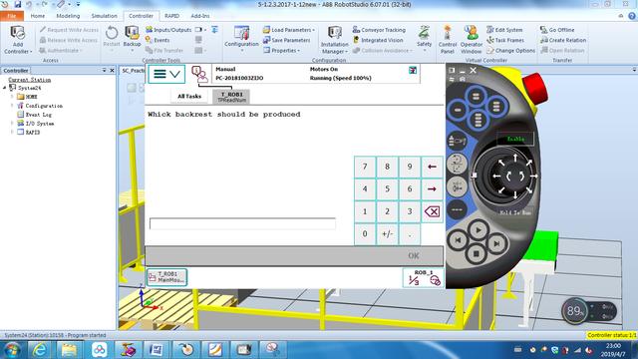
Task: Expand the HOME folder node
Action: 12,97
